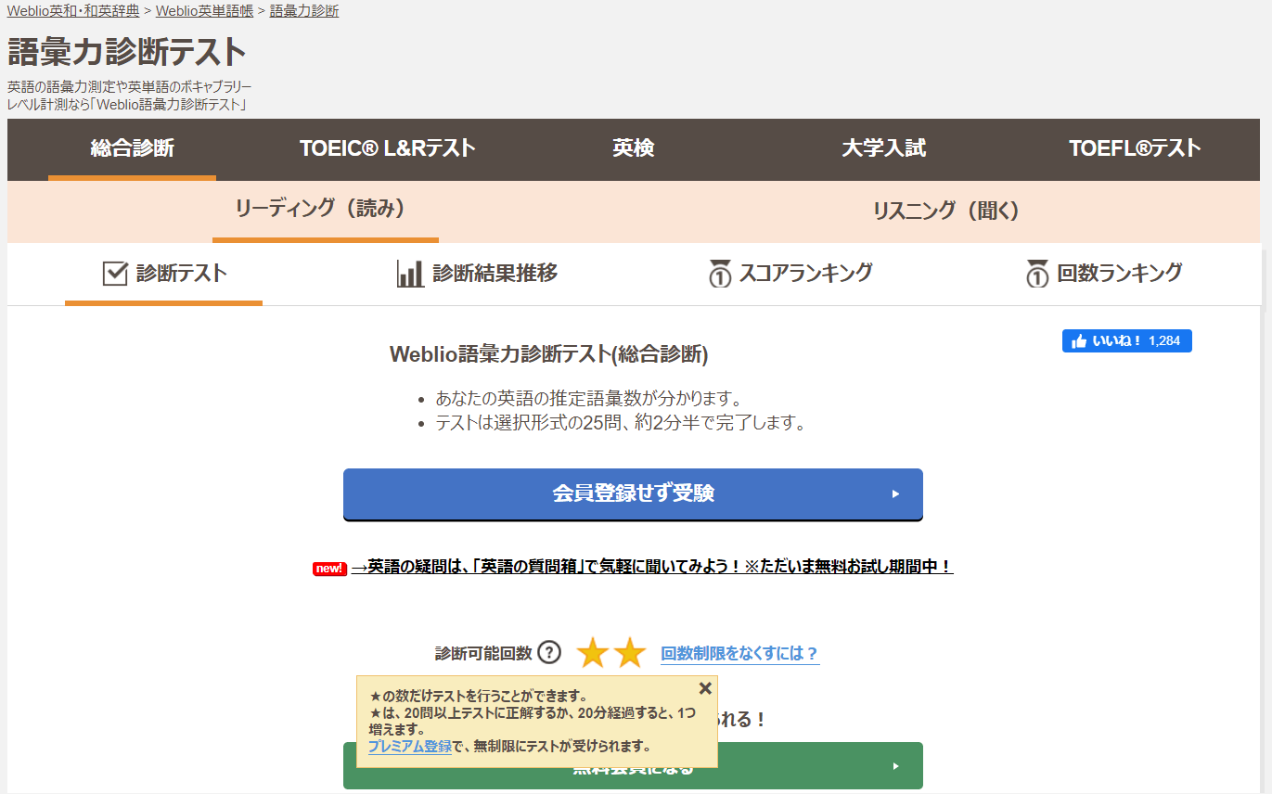Click the second gold star icon

[x=630, y=653]
